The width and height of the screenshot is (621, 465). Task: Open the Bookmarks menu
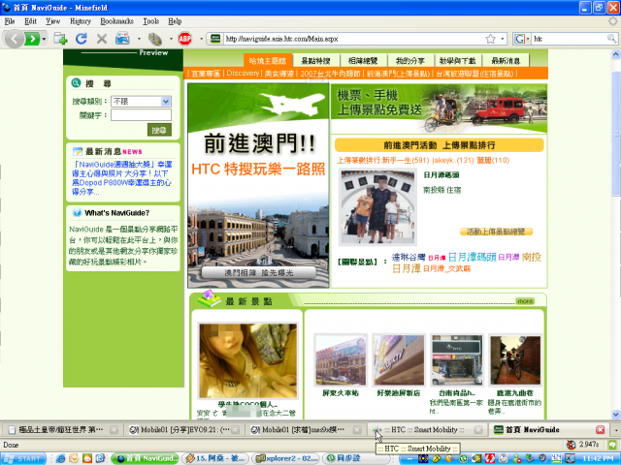coord(116,21)
